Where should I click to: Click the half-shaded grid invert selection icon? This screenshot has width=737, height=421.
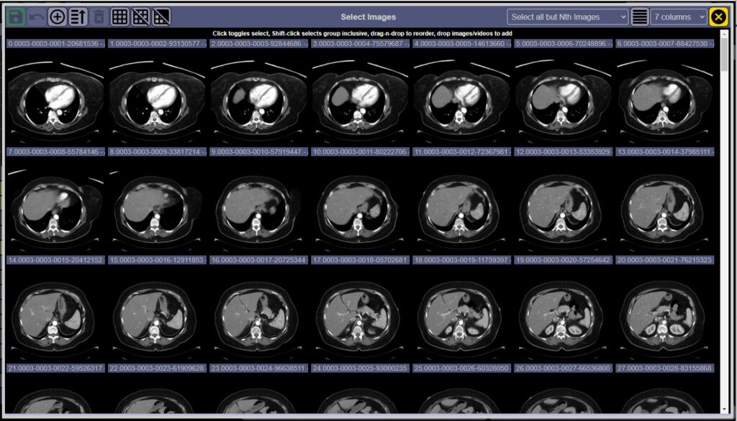[161, 17]
